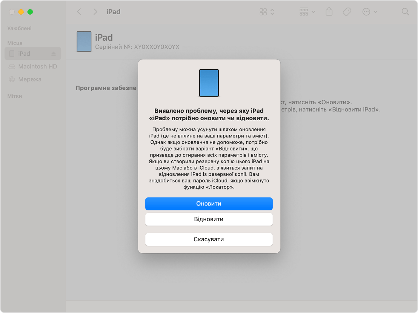Click the Tags icon in the toolbar

(347, 12)
